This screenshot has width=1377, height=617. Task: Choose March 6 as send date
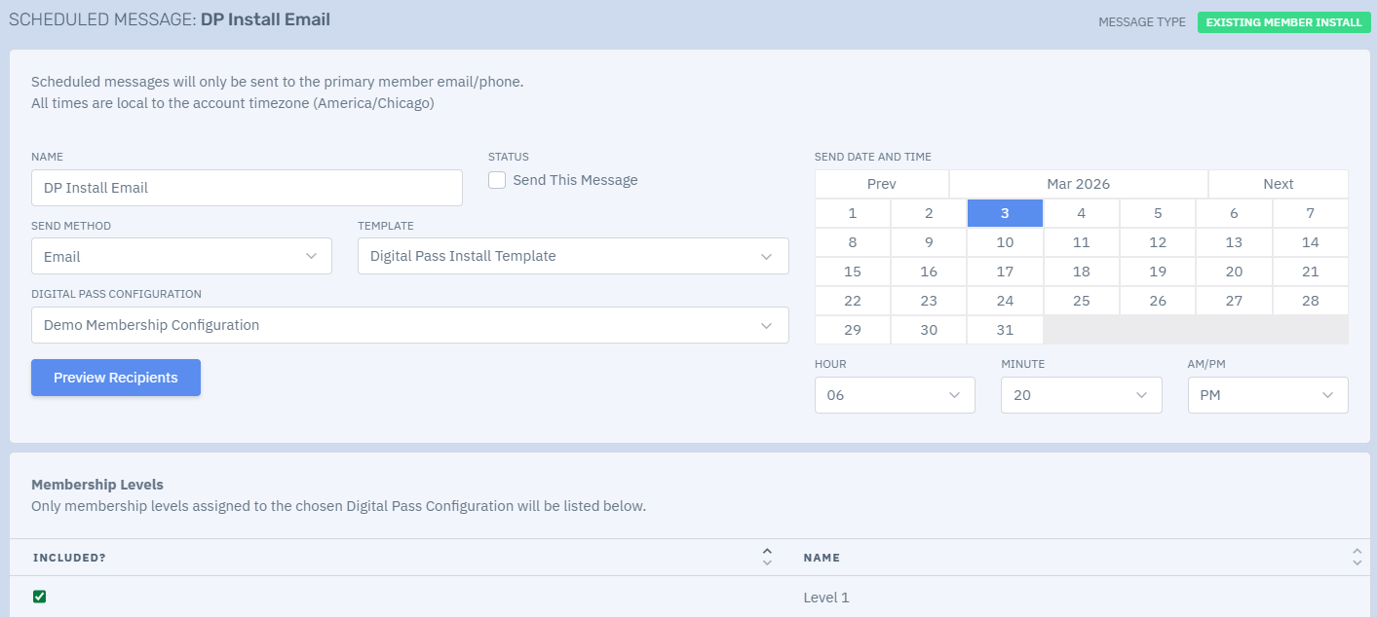pos(1234,213)
